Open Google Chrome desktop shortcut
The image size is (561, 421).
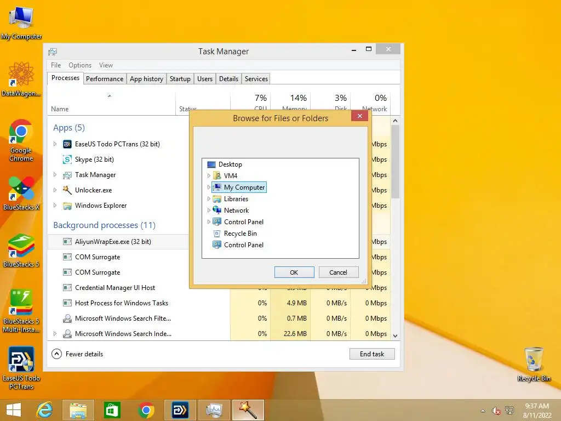coord(21,140)
